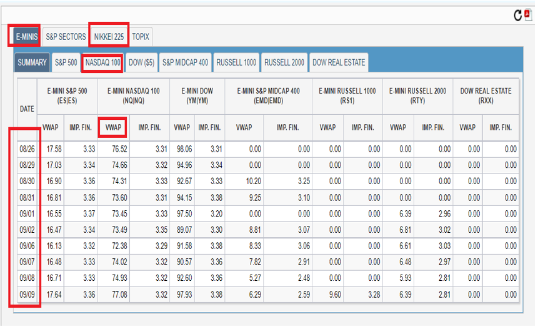Click Russell 2000 IMP. FIN. value 2.96
The height and width of the screenshot is (327, 538).
pyautogui.click(x=445, y=214)
